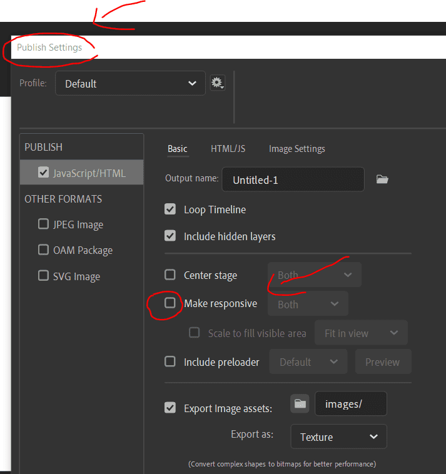Click the OTHER FORMATS heading
Screen dimensions: 446x474
click(x=63, y=199)
